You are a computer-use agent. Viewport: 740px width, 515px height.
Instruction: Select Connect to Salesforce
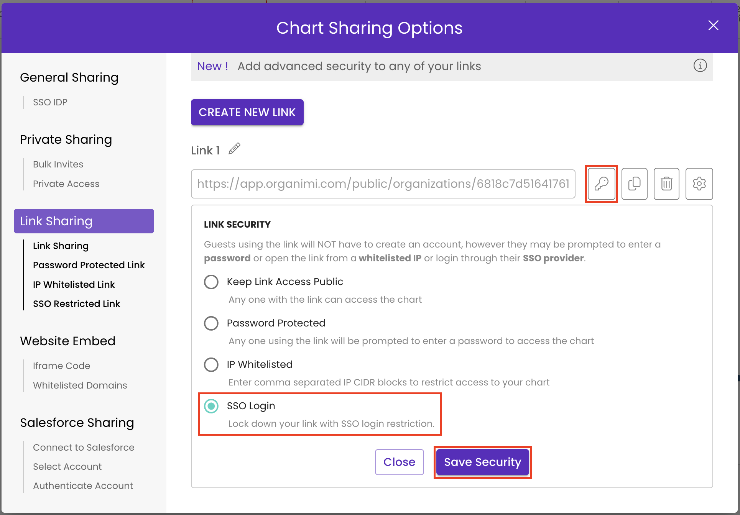point(84,447)
